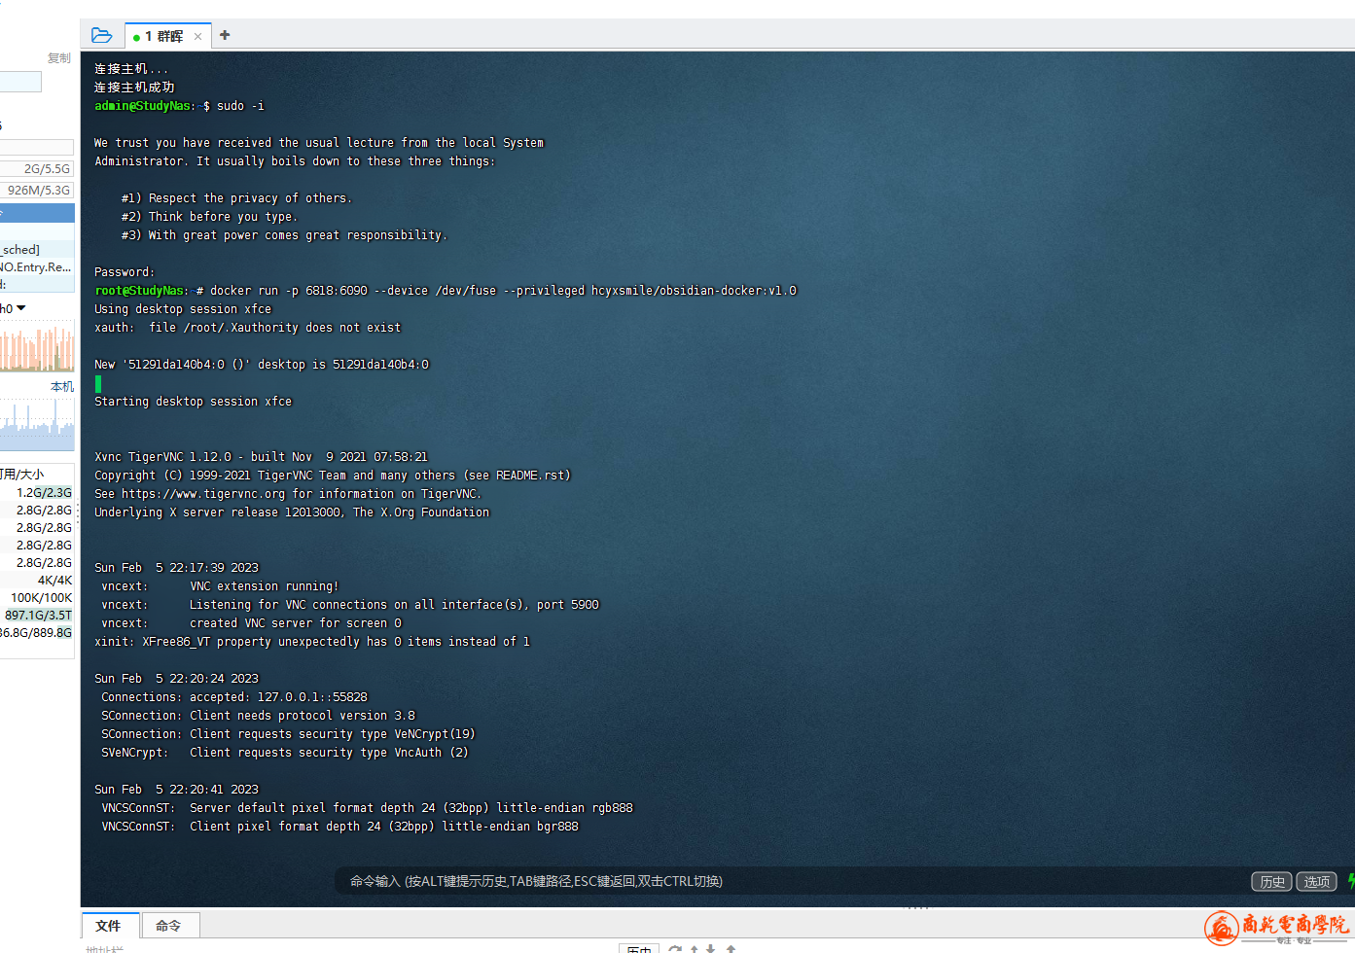Click green connection status dot on tab

(x=136, y=37)
